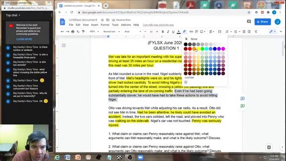286x161 pixels.
Task: Pick the magenta swatch
Action: (223, 49)
